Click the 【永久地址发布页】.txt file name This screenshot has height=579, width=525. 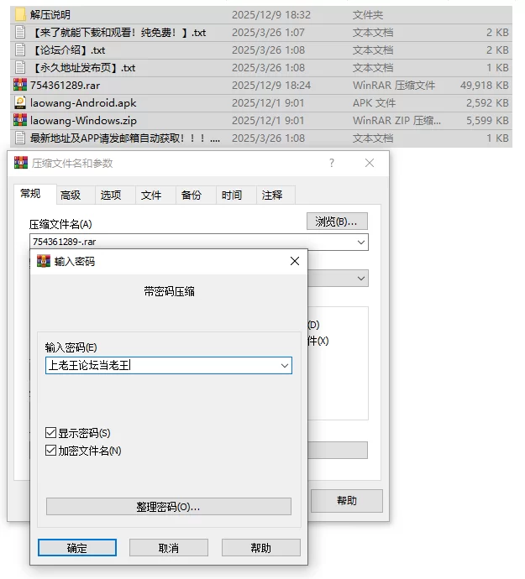point(83,68)
